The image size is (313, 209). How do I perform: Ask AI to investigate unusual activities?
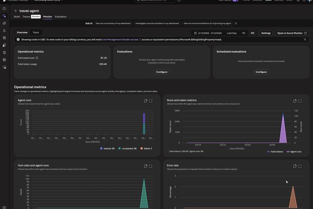point(157,24)
